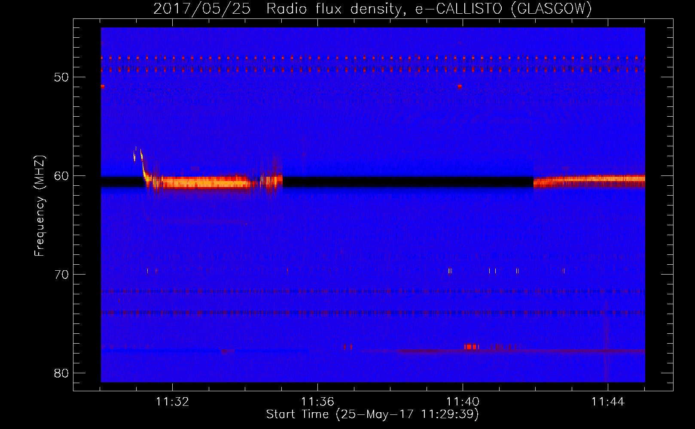
Task: Click the 80 MHz tick label
Action: (x=61, y=373)
